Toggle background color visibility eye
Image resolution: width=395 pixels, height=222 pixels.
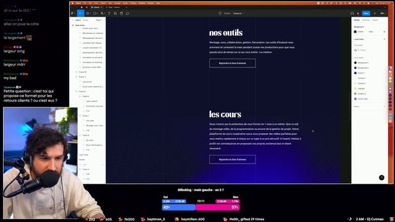[x=385, y=31]
